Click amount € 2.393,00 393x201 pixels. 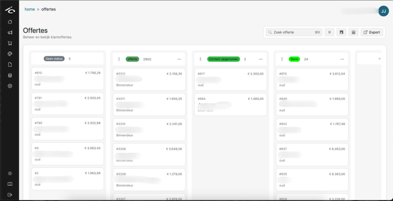[x=256, y=74]
